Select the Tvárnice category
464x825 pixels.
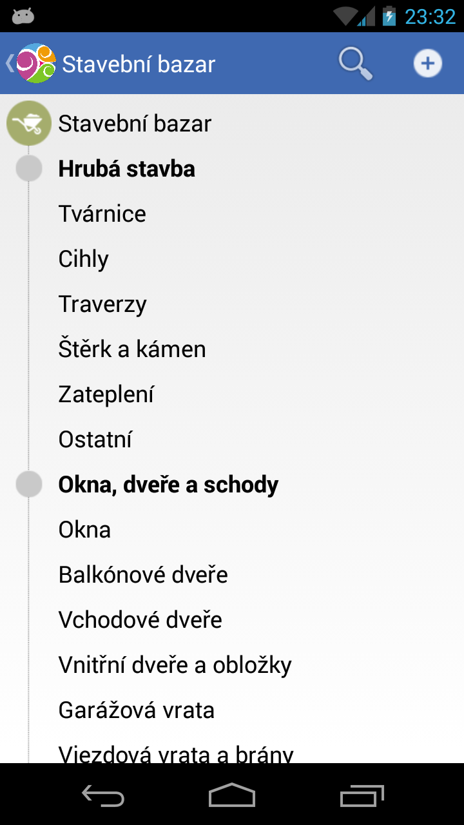[102, 214]
